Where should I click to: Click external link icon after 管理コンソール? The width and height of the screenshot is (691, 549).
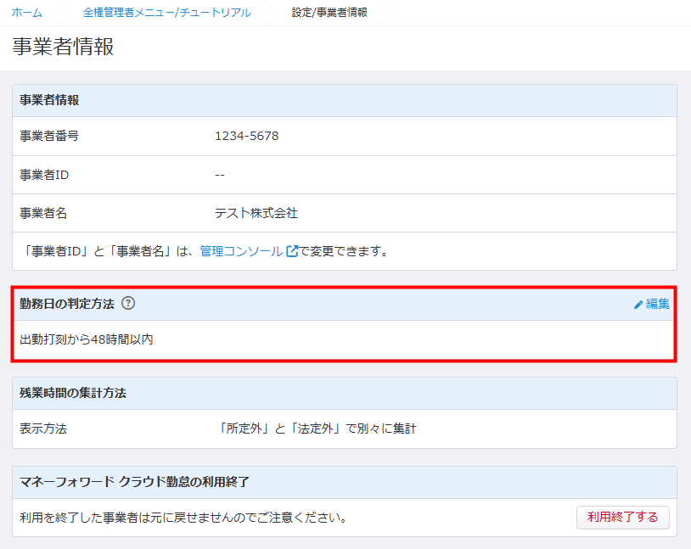point(292,251)
